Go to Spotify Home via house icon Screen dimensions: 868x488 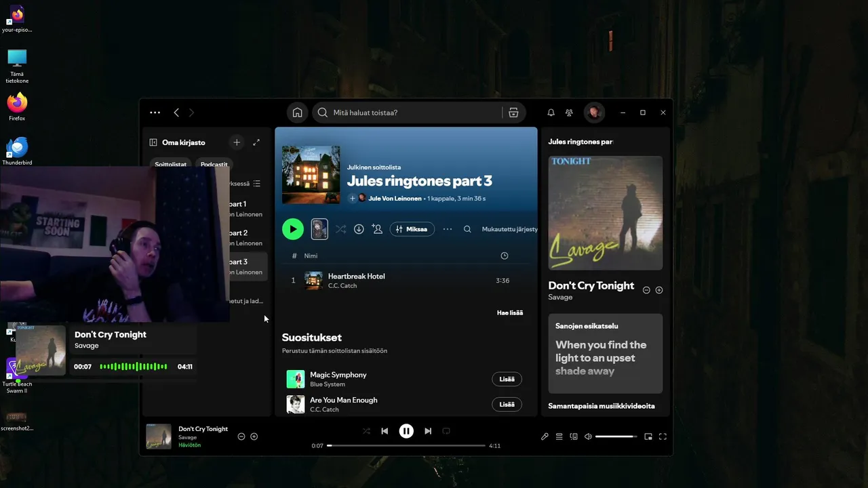tap(297, 113)
